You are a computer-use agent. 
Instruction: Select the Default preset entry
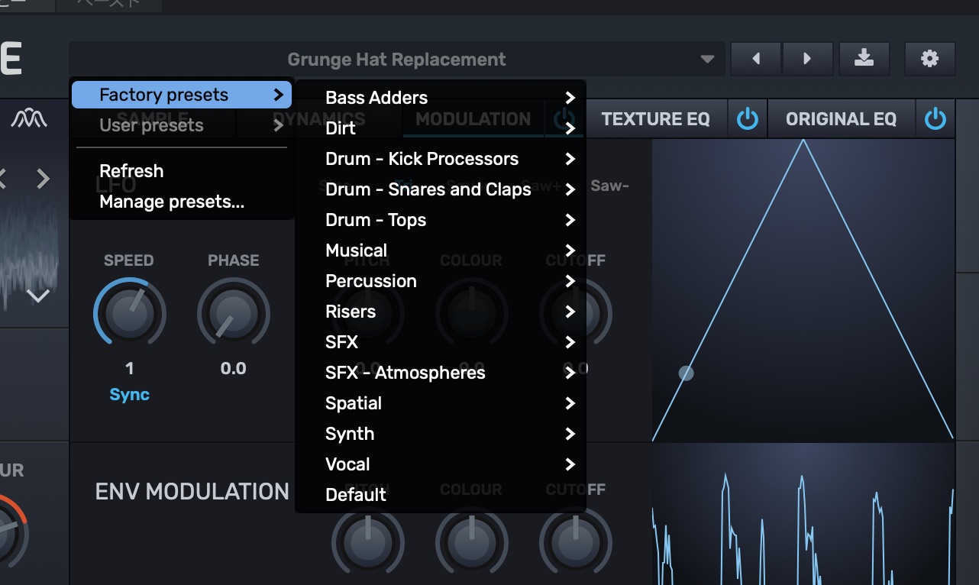click(x=356, y=495)
